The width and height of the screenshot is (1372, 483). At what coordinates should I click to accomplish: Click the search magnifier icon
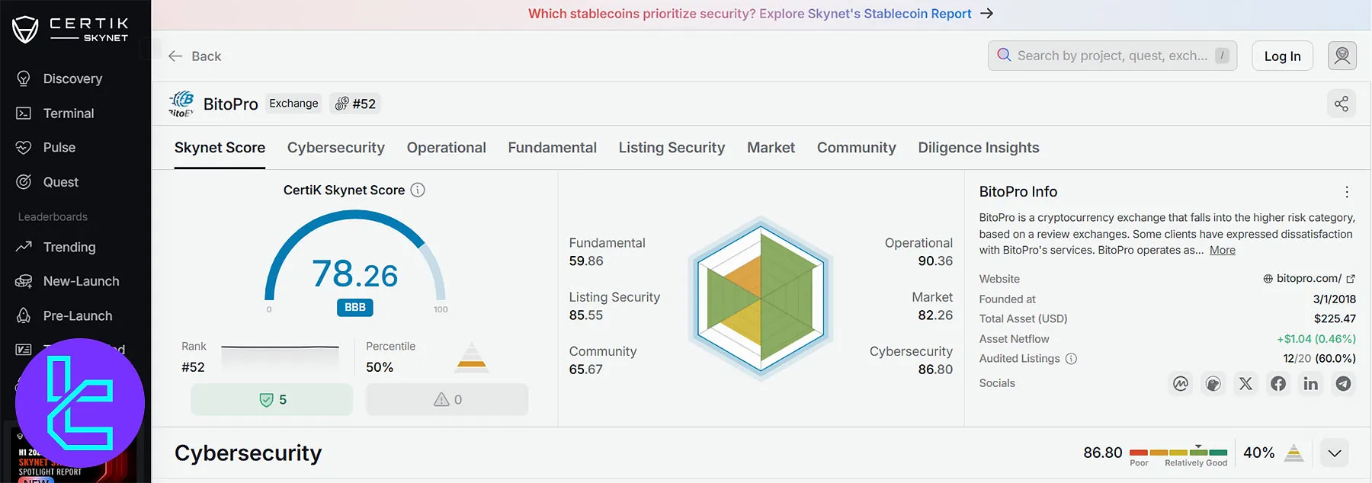[x=1004, y=55]
